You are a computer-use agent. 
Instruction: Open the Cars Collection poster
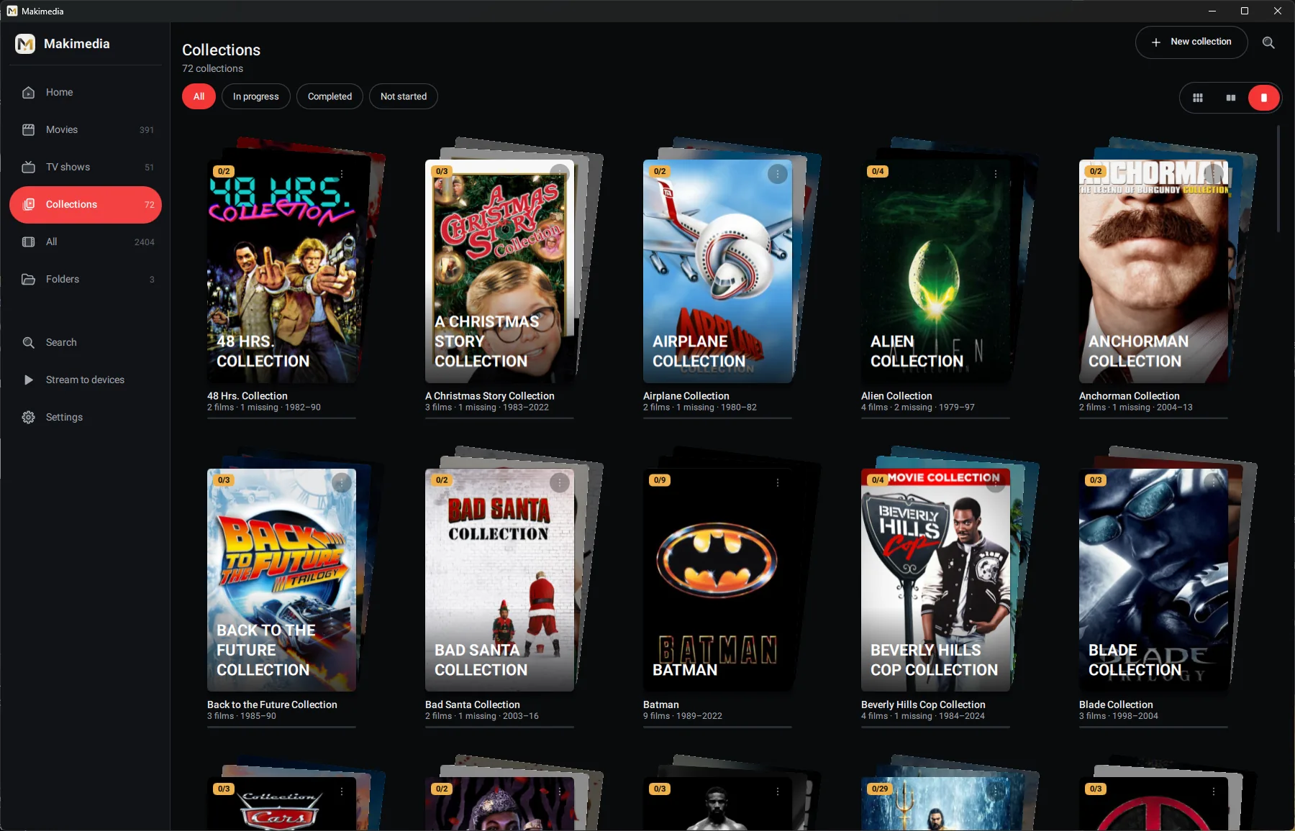[x=281, y=804]
